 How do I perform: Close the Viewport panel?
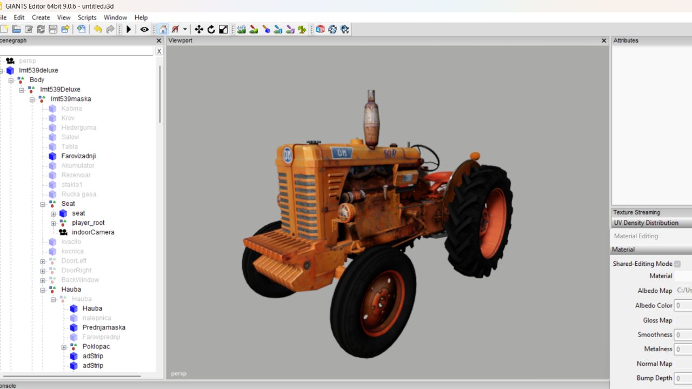604,41
